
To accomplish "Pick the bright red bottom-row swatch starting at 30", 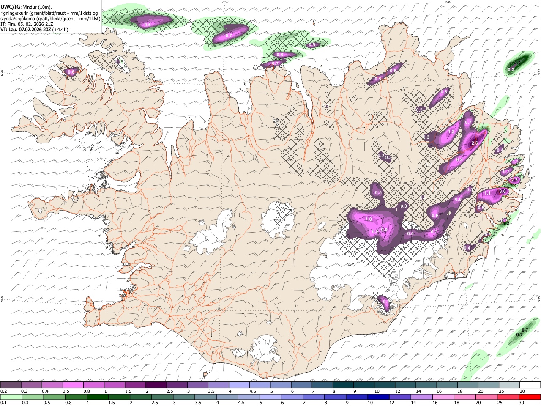I will pyautogui.click(x=530, y=397).
